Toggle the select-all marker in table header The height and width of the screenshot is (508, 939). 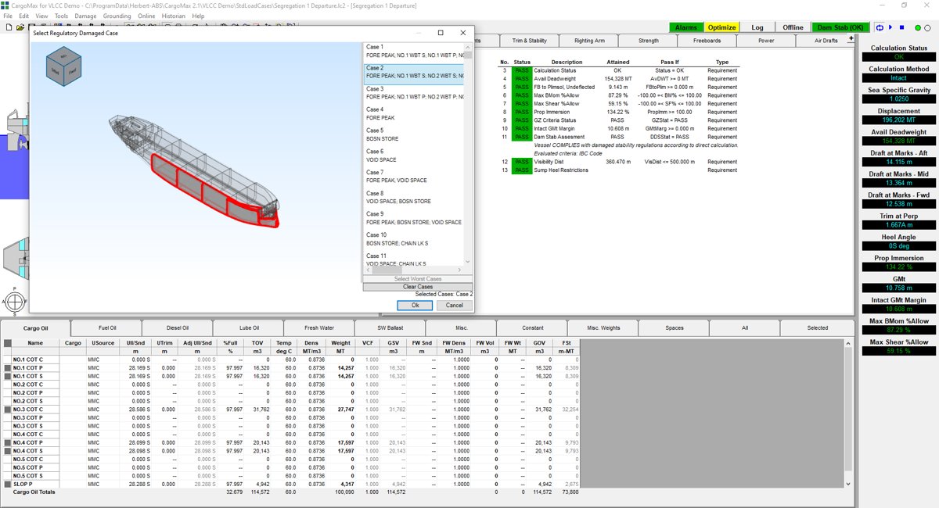click(x=8, y=342)
